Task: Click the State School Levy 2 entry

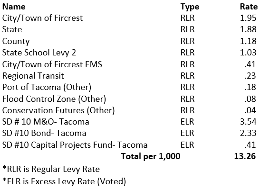Action: point(39,53)
